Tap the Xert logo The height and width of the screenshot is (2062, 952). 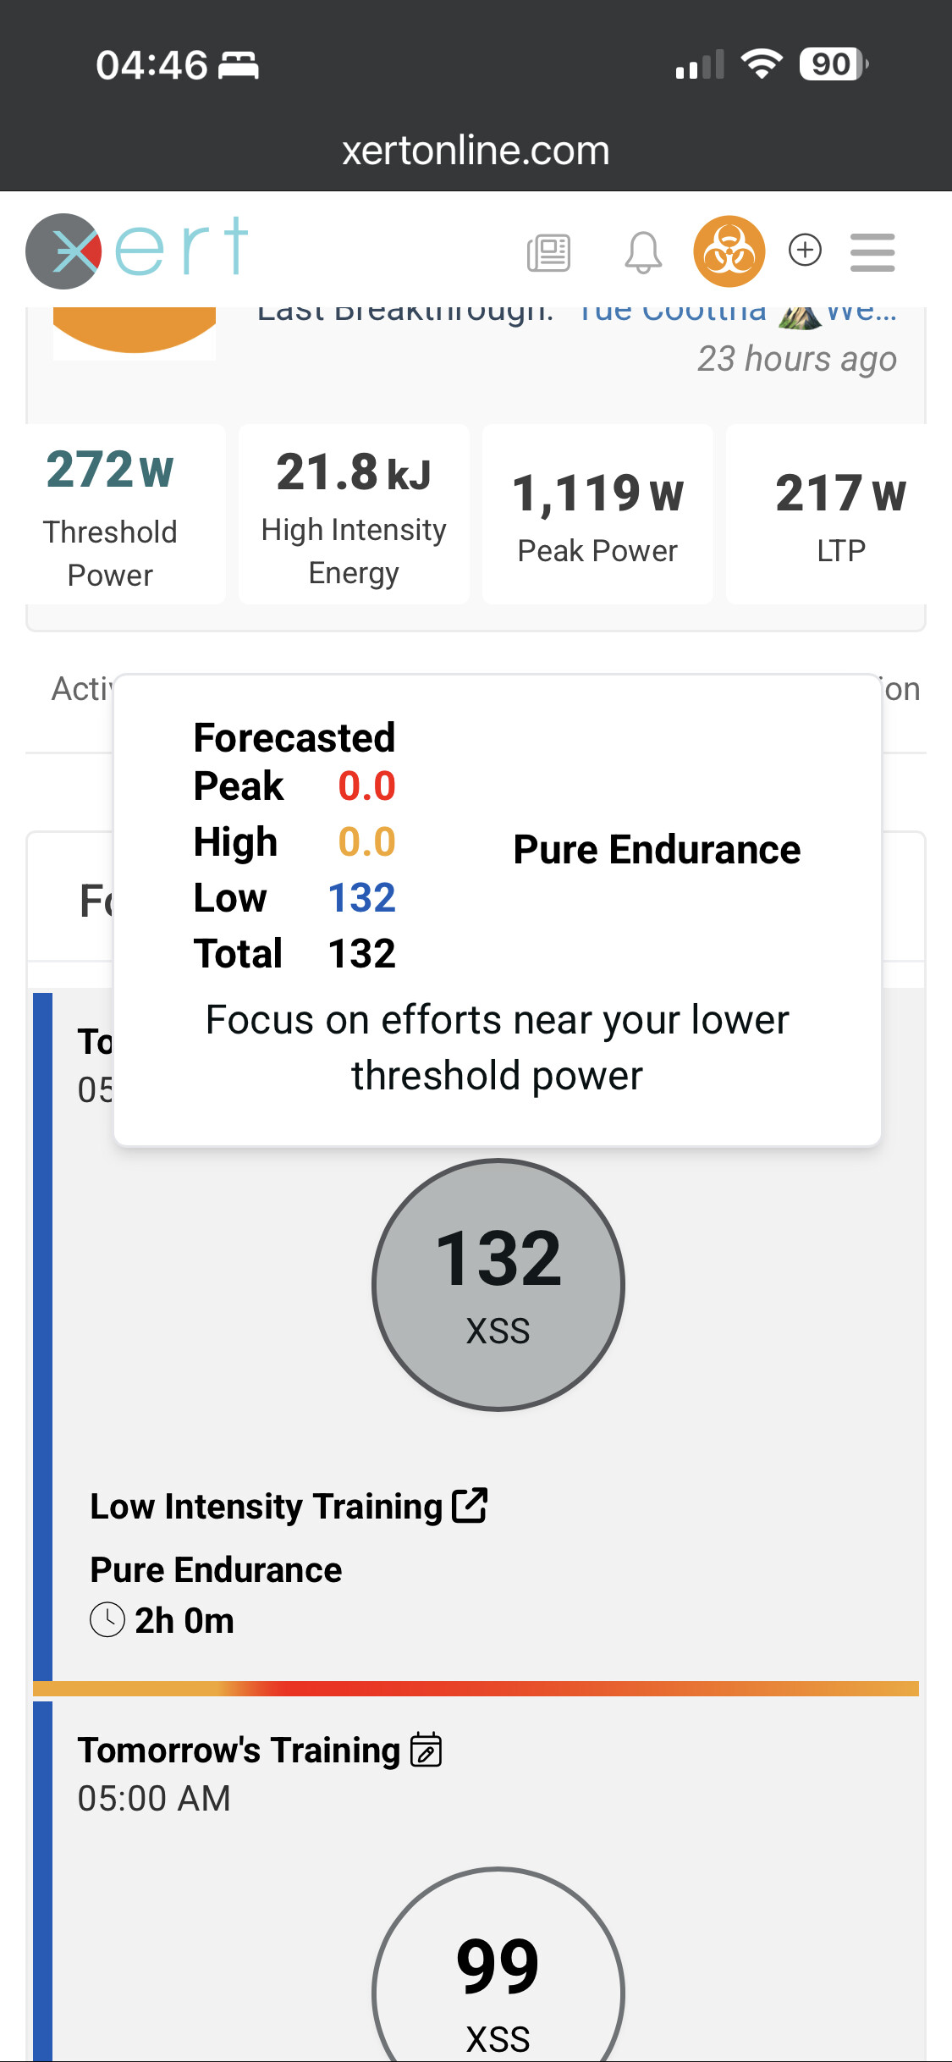[x=137, y=250]
